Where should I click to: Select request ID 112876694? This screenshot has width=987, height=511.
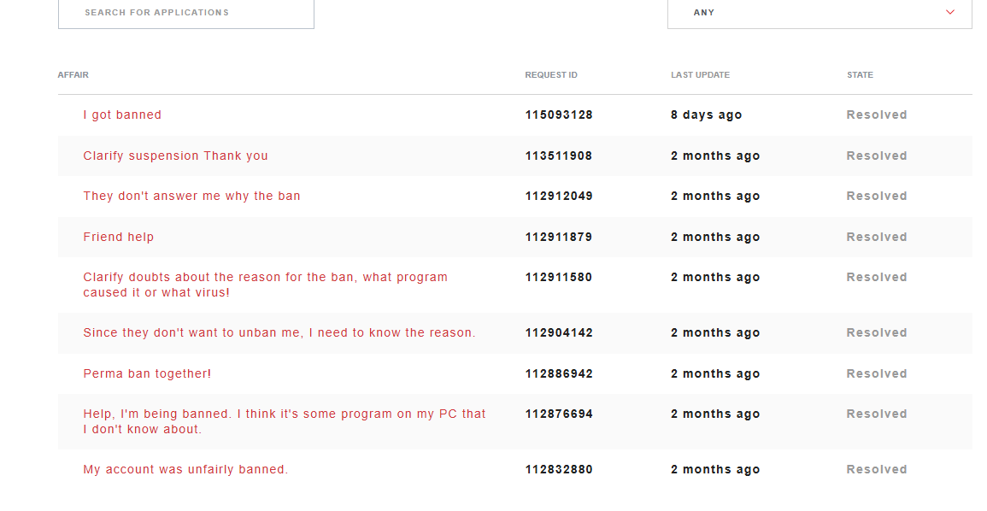coord(559,414)
